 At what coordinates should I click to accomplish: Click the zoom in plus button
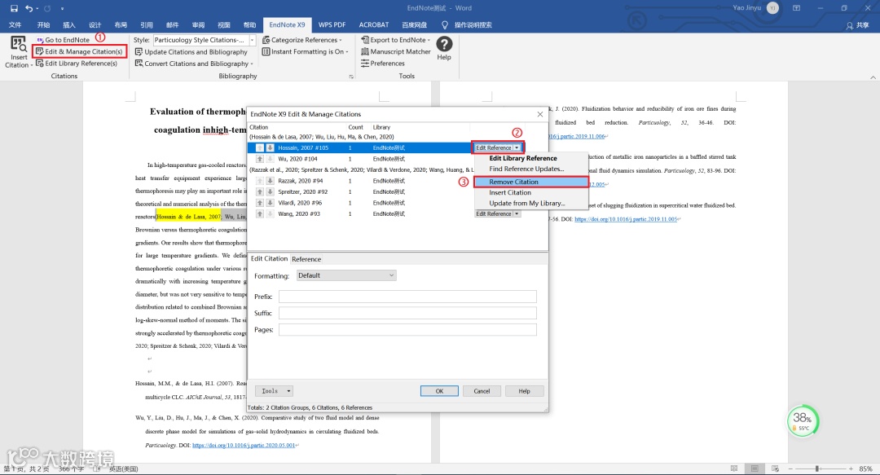point(851,468)
